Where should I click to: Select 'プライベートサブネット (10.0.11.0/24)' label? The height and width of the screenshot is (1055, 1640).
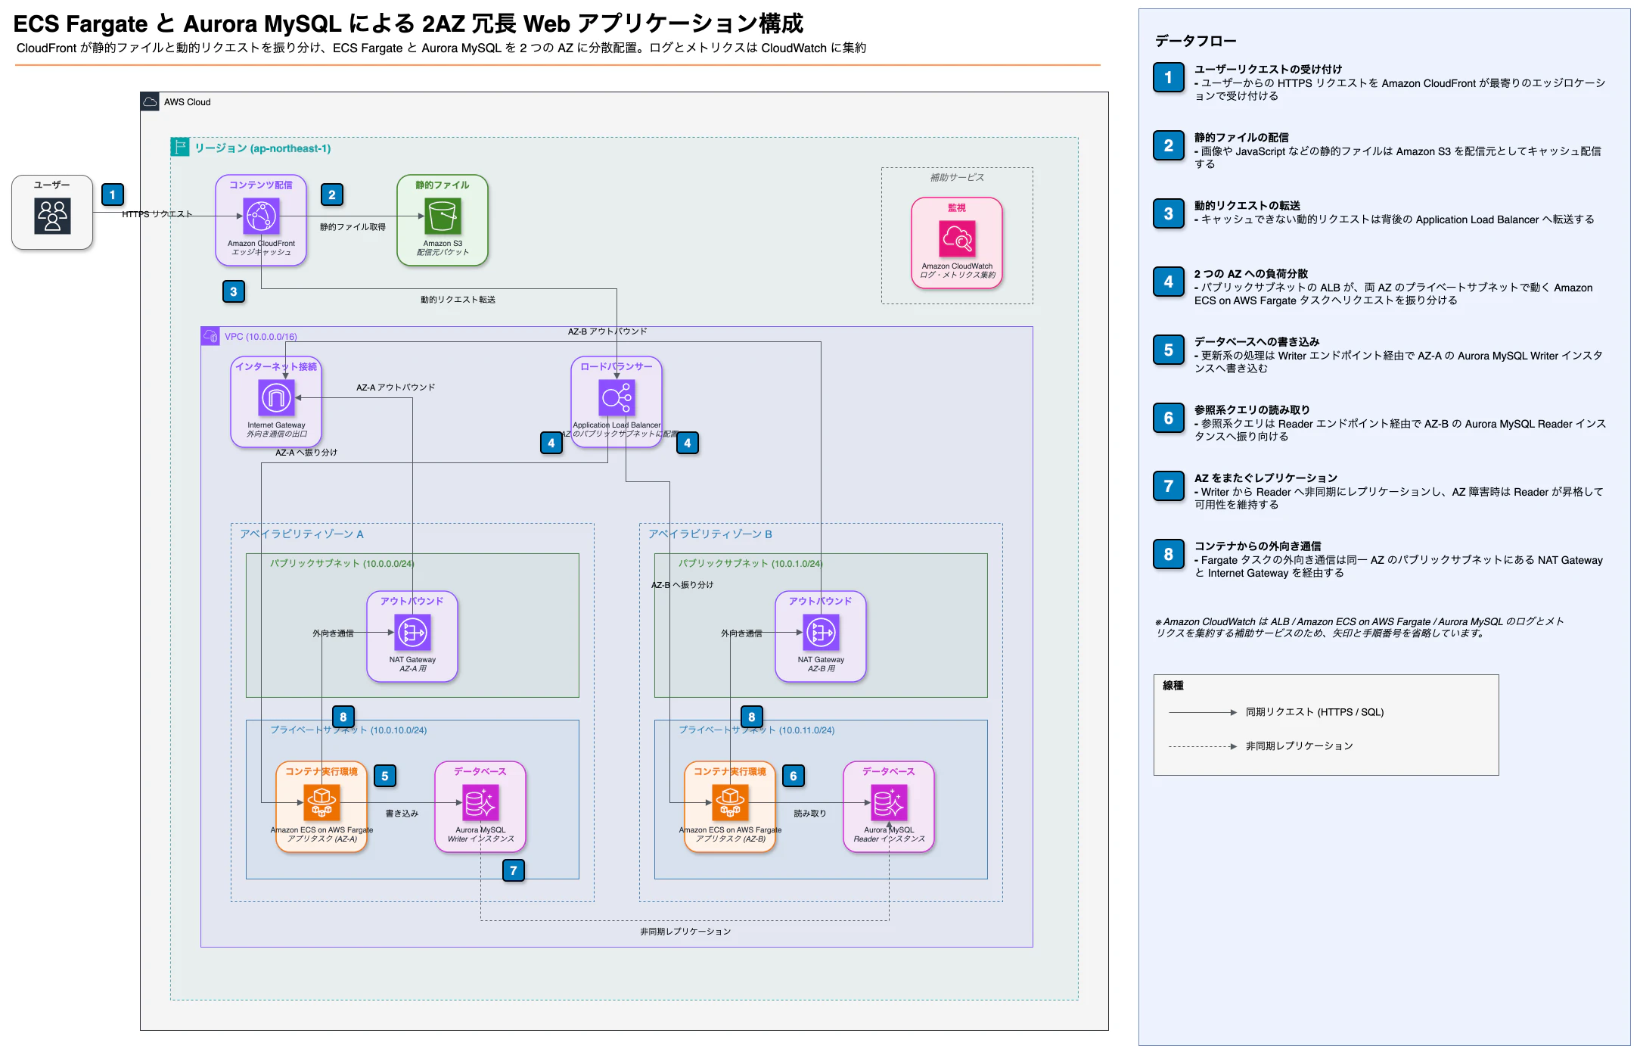tap(756, 730)
